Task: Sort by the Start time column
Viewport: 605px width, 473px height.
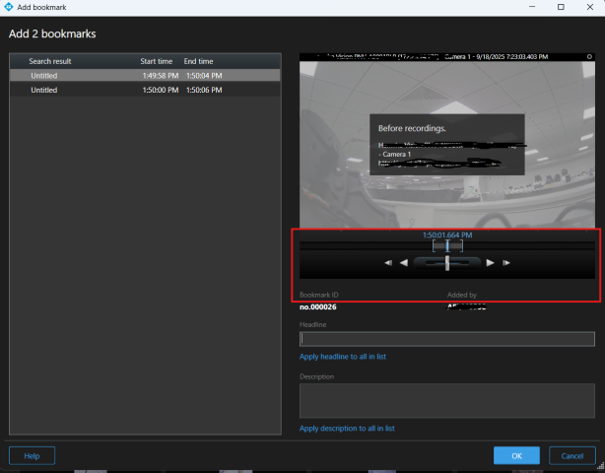Action: click(x=158, y=61)
